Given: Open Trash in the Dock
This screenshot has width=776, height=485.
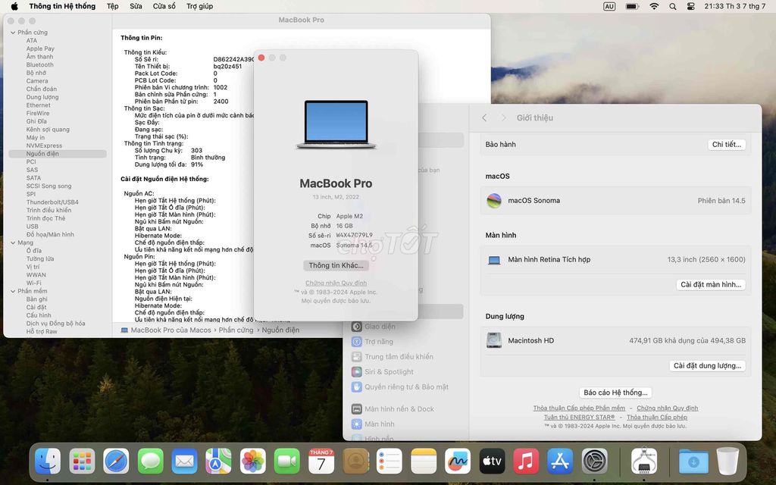Looking at the screenshot, I should click(x=727, y=462).
